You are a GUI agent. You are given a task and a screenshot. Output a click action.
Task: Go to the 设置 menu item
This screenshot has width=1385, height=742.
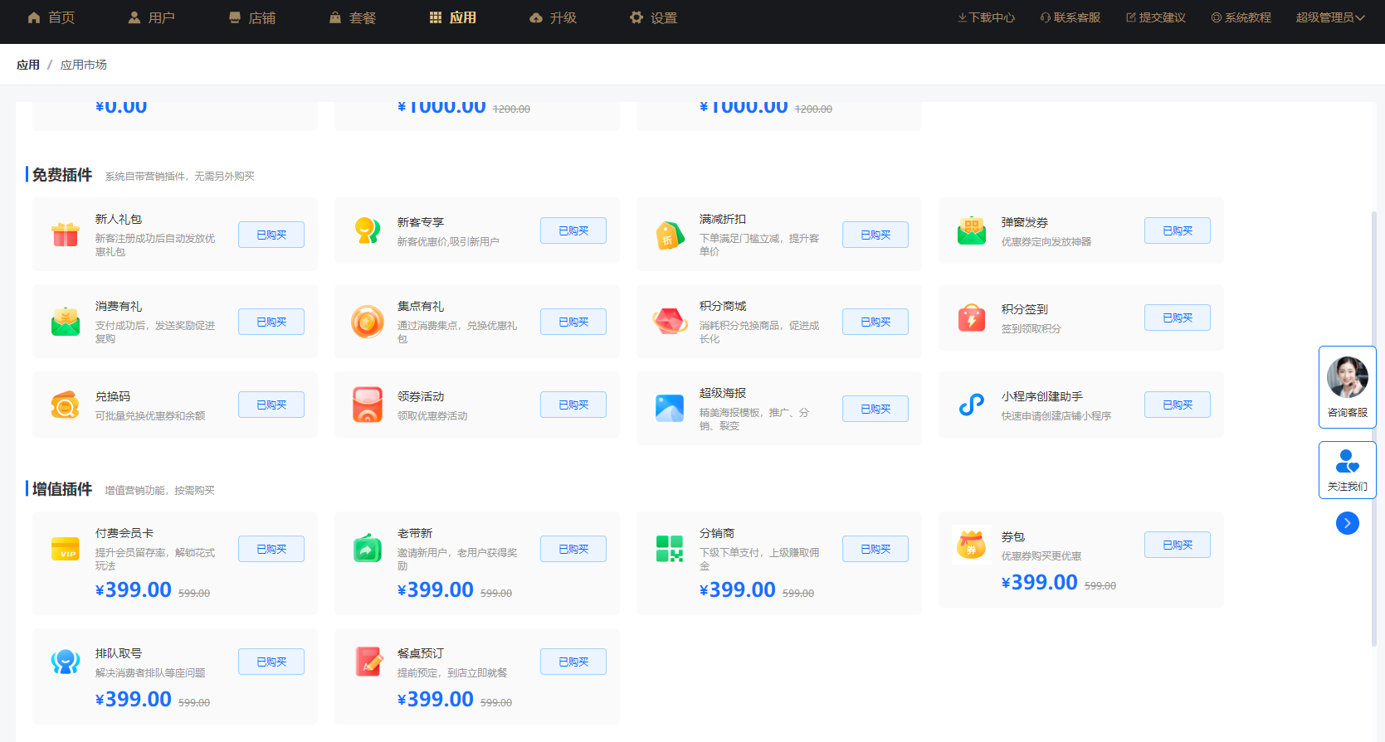click(653, 17)
